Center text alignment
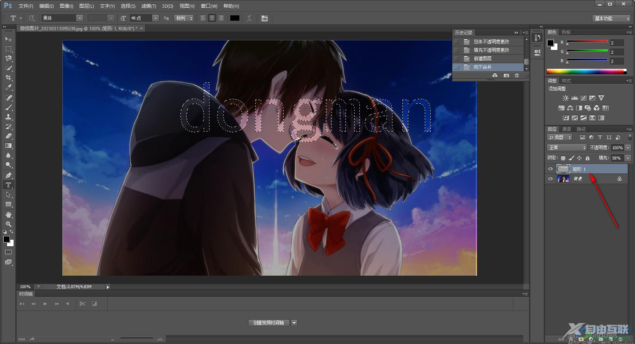This screenshot has height=344, width=635. [212, 18]
